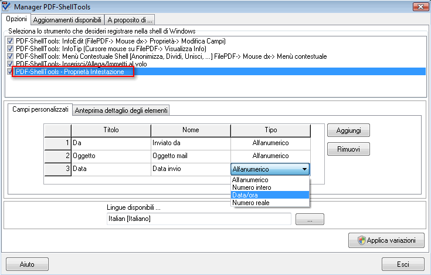The height and width of the screenshot is (275, 431).
Task: Click the 'Oggetto' title cell
Action: tap(111, 156)
